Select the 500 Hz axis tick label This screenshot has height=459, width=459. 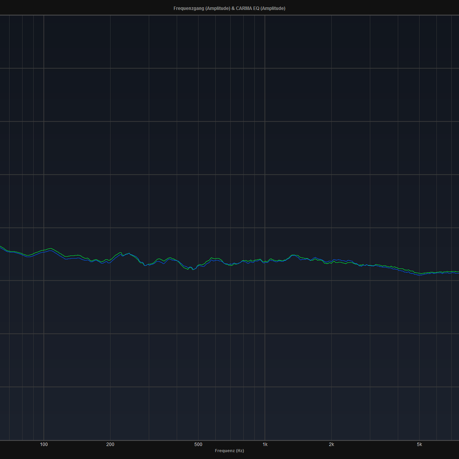tap(198, 444)
